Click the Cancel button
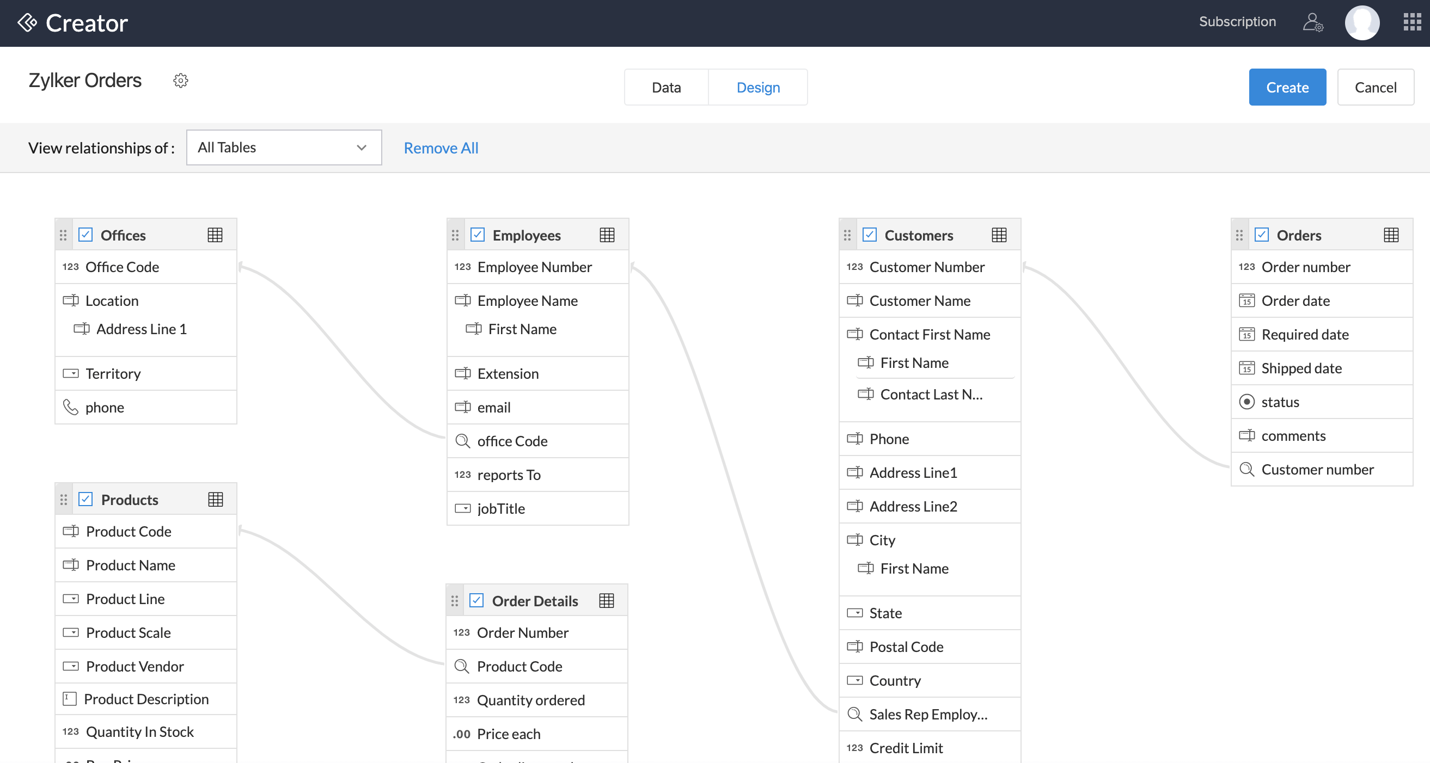Viewport: 1430px width, 763px height. click(x=1375, y=87)
